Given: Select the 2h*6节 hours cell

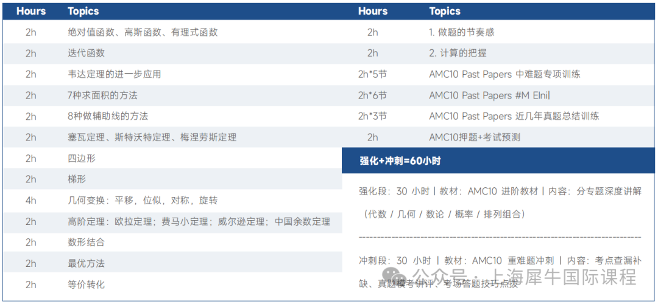Looking at the screenshot, I should [373, 95].
